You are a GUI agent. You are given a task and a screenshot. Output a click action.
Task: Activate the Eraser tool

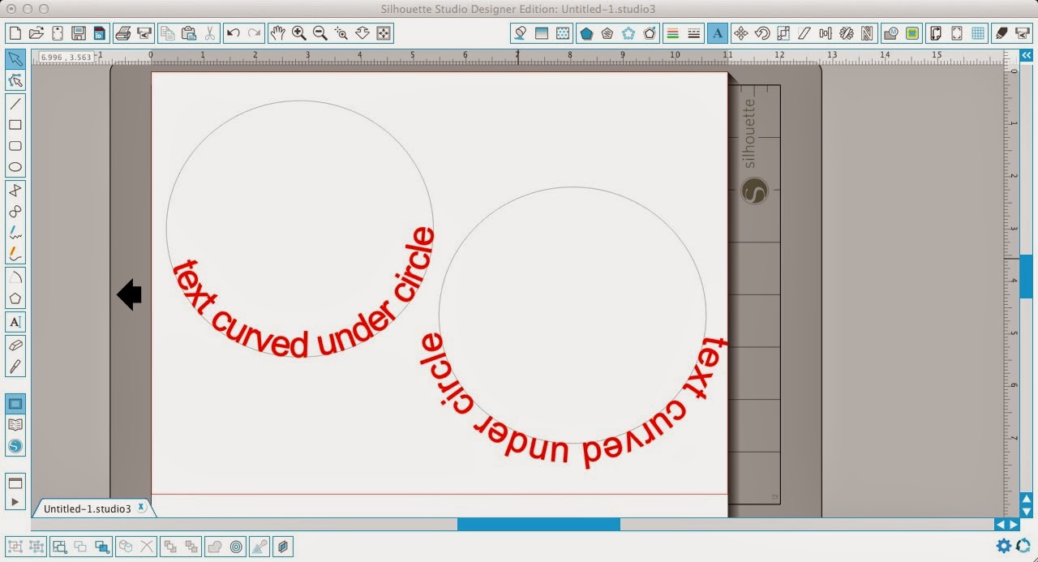click(15, 345)
